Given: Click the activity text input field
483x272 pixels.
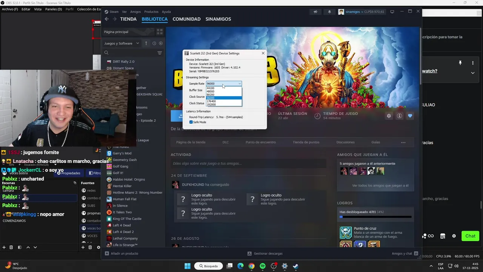Looking at the screenshot, I should 248,164.
